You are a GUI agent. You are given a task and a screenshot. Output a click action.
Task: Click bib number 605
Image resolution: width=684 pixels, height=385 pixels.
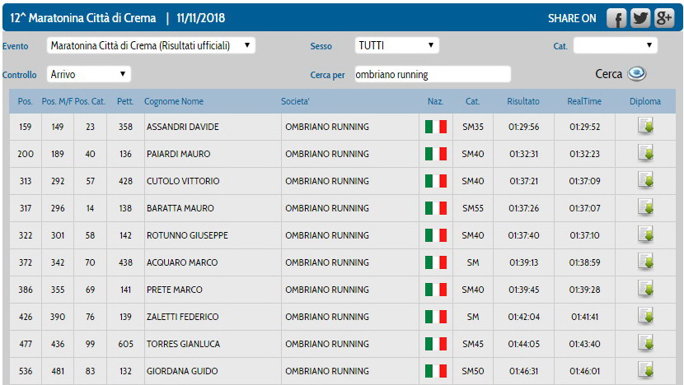pyautogui.click(x=125, y=344)
